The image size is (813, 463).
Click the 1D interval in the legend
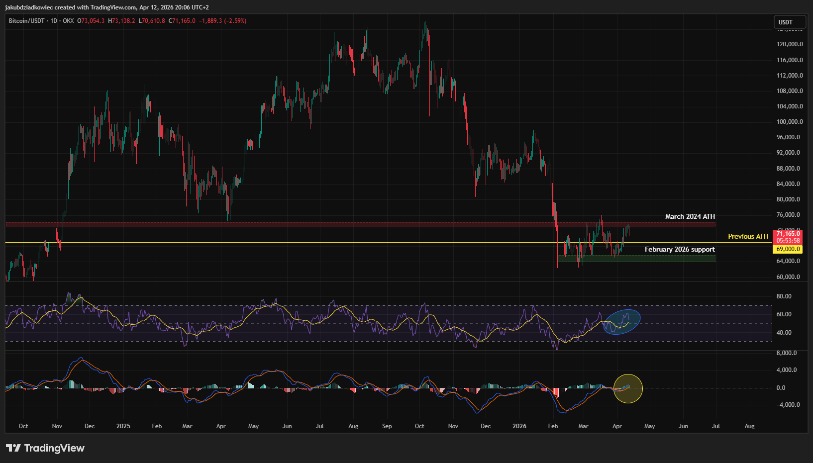pos(54,21)
